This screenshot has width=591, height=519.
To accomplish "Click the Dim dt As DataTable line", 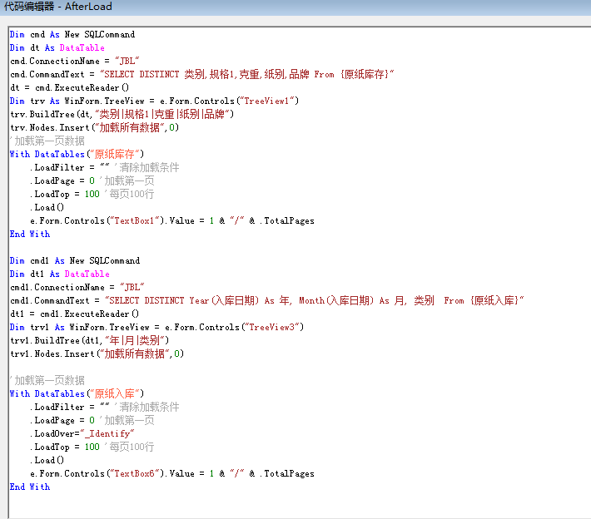I will pos(57,47).
